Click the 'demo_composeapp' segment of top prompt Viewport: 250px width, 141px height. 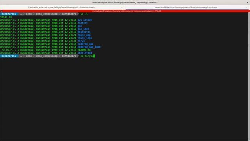47,14
